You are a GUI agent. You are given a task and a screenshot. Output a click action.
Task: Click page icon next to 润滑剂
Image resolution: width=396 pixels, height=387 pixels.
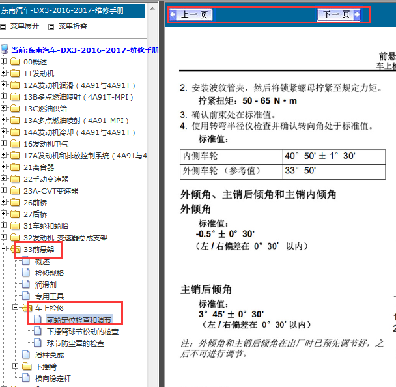26,284
